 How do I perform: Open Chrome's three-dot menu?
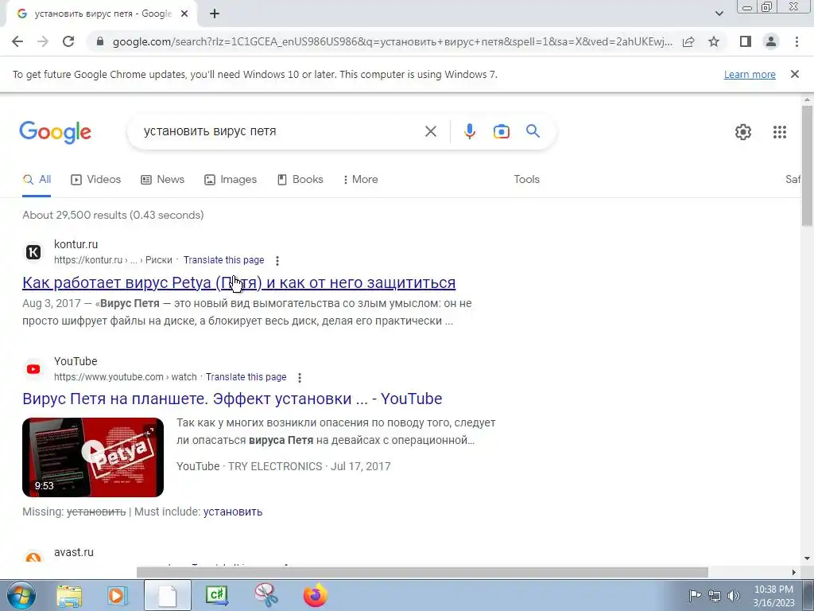coord(797,41)
